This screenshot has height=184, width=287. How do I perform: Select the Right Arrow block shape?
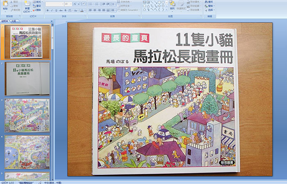[159, 6]
